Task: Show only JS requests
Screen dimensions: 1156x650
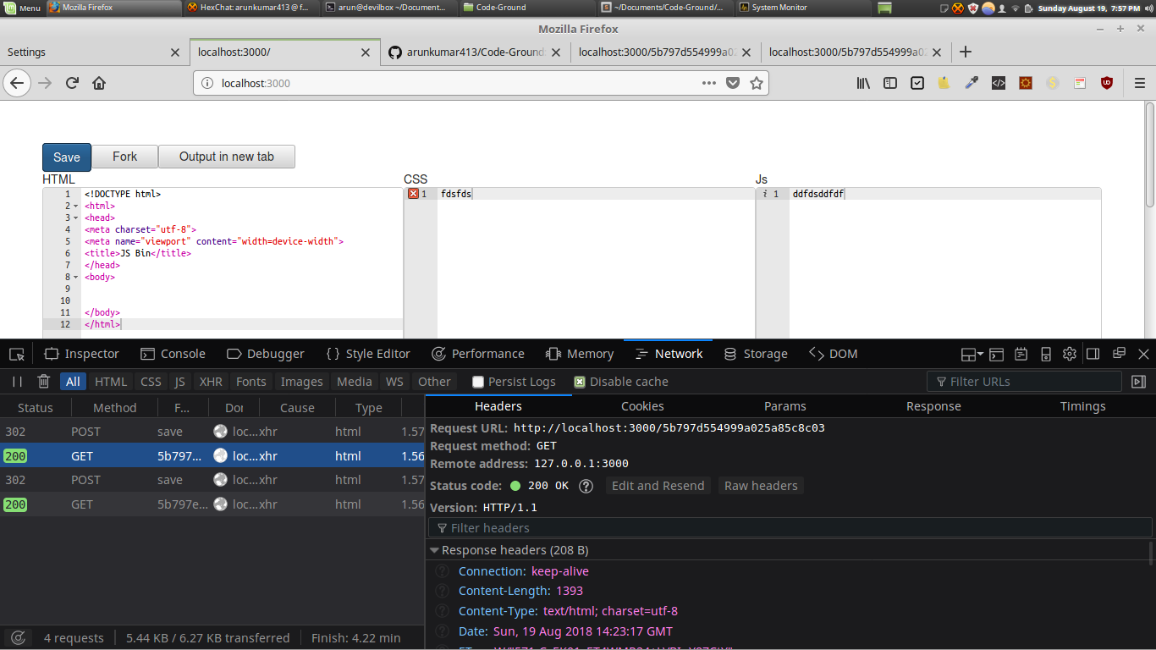Action: [x=179, y=382]
